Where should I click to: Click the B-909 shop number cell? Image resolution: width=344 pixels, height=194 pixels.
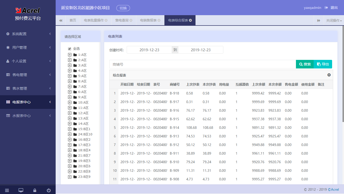(175, 171)
